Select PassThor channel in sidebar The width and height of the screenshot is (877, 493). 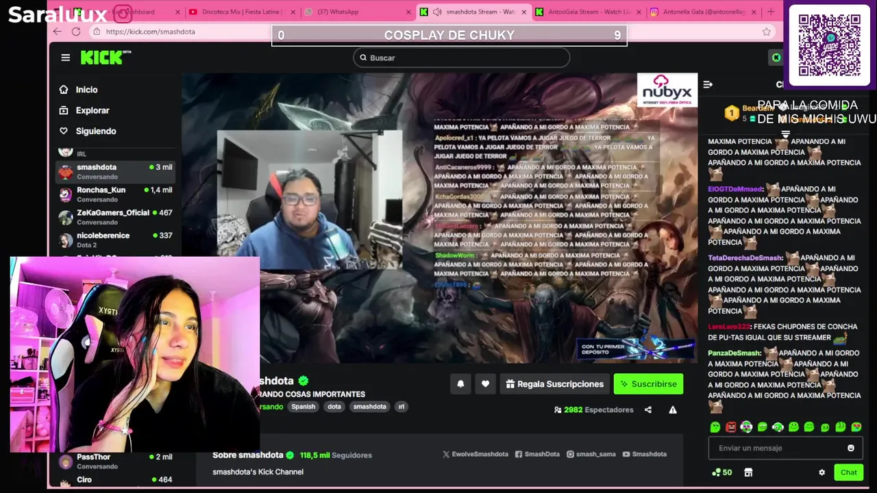click(x=115, y=462)
